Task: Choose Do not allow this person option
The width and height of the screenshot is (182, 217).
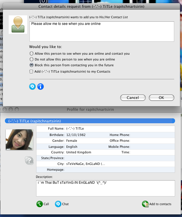Action: (32, 59)
